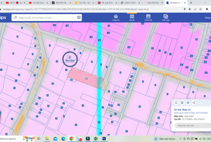Open Photoshop from the taskbar
Viewport: 211px width, 142px height.
point(104,139)
